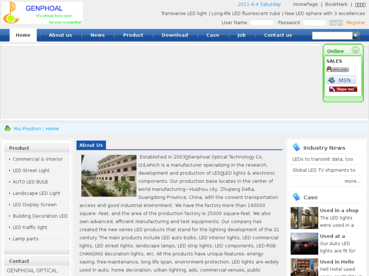Click the Register link
The width and height of the screenshot is (369, 276).
coord(356,23)
